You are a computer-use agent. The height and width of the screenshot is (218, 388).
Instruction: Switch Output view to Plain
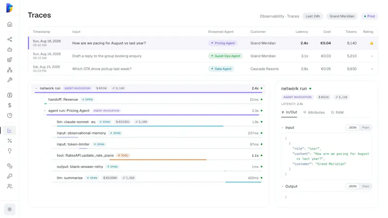click(x=366, y=187)
